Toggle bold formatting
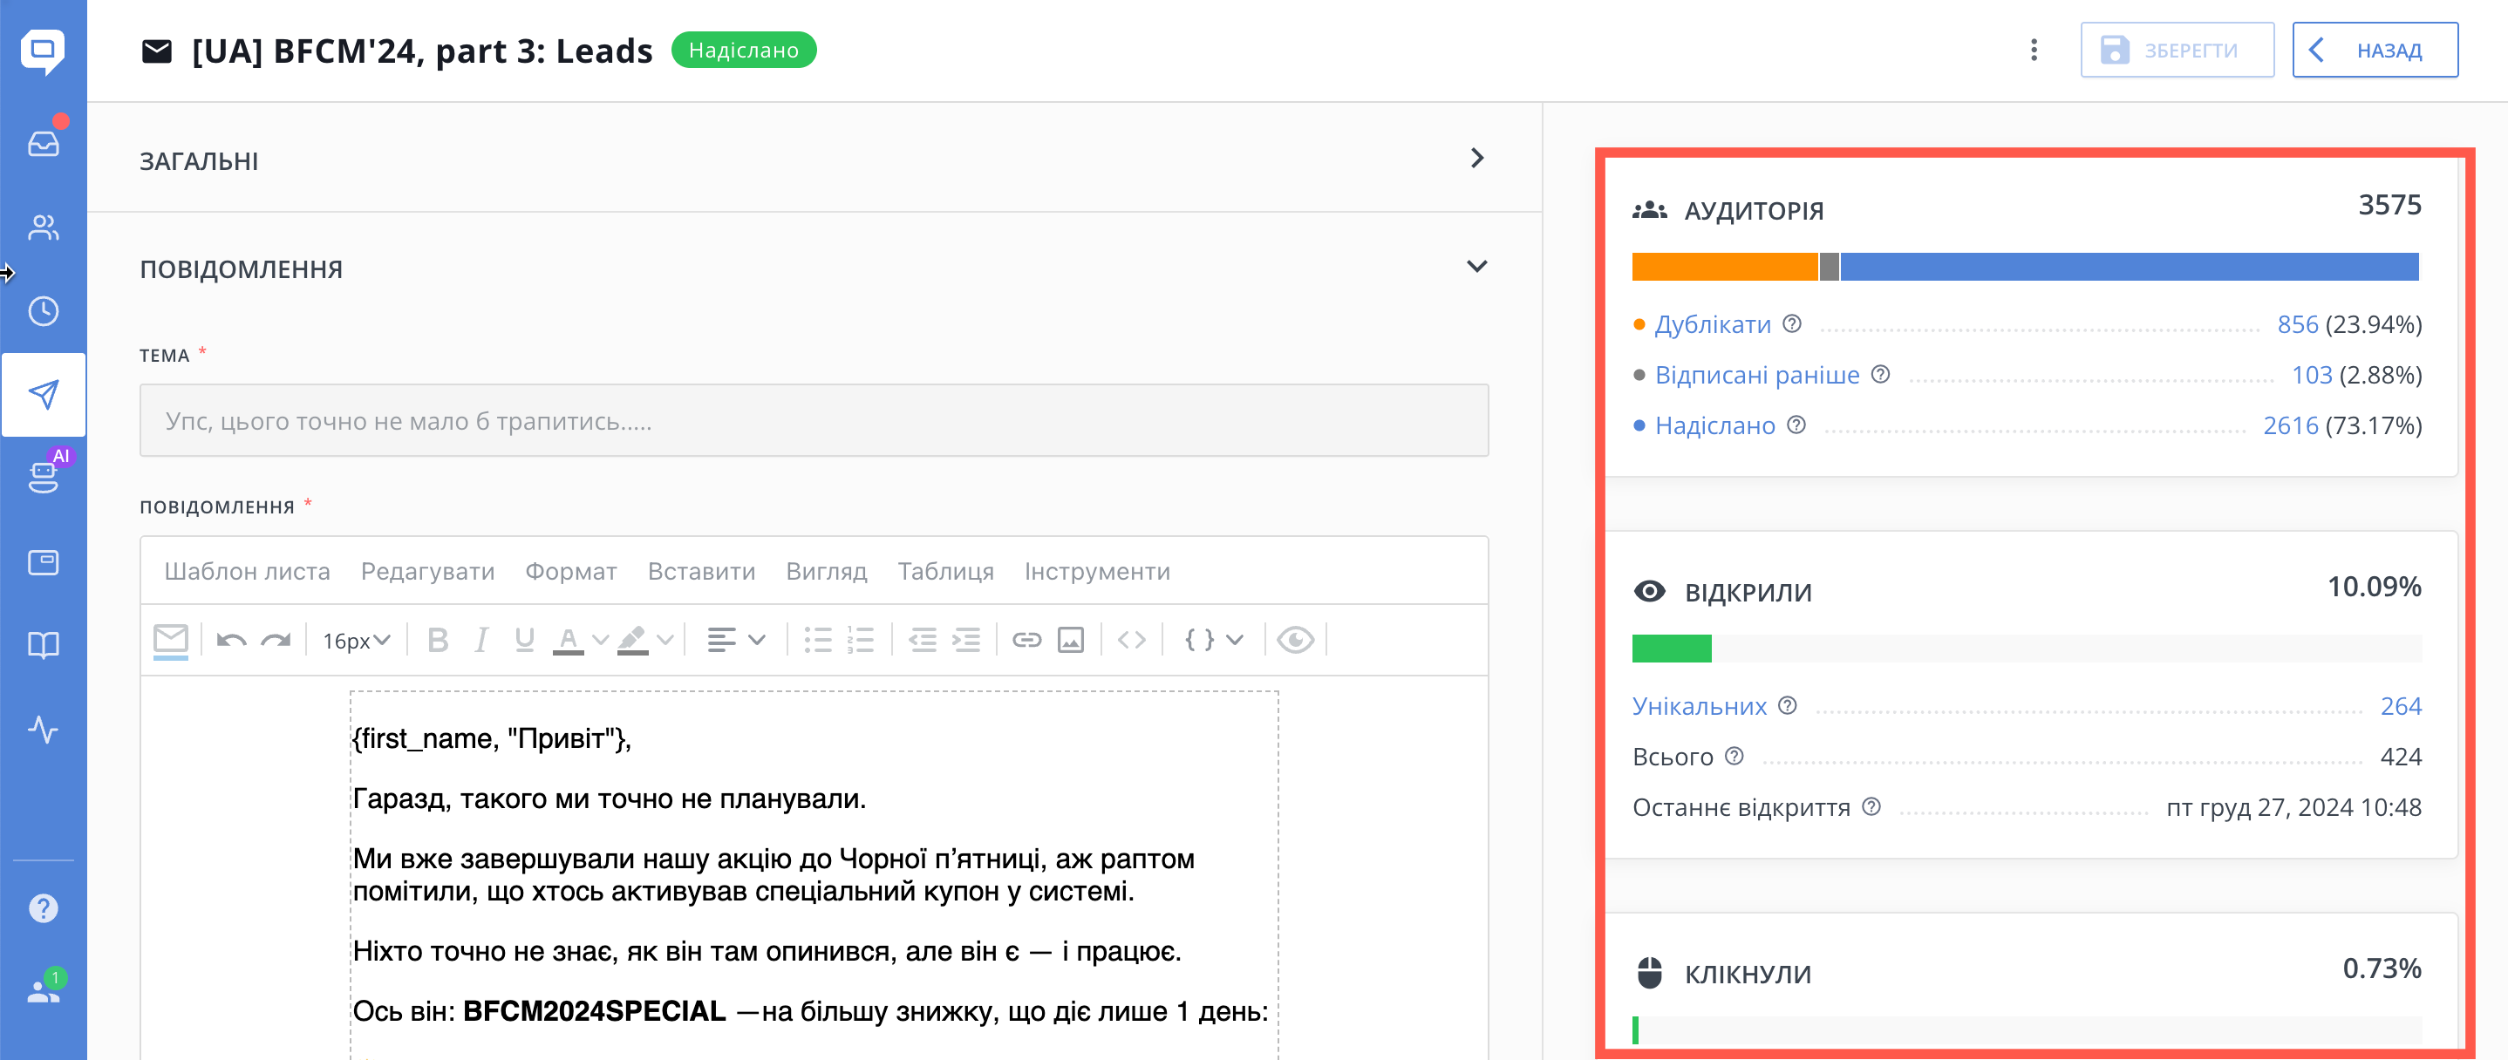The height and width of the screenshot is (1060, 2508). 438,640
